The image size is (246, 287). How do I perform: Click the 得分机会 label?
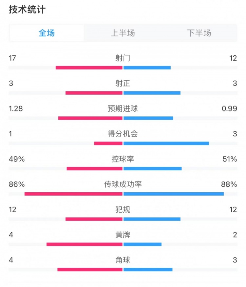[x=123, y=134]
